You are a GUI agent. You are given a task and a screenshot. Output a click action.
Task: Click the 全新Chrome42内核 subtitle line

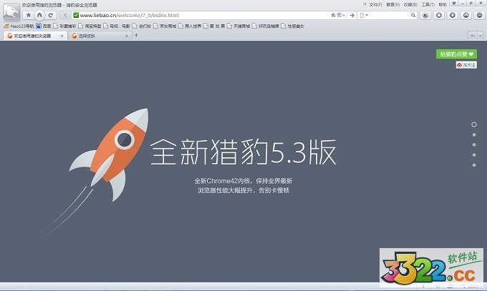pos(243,181)
